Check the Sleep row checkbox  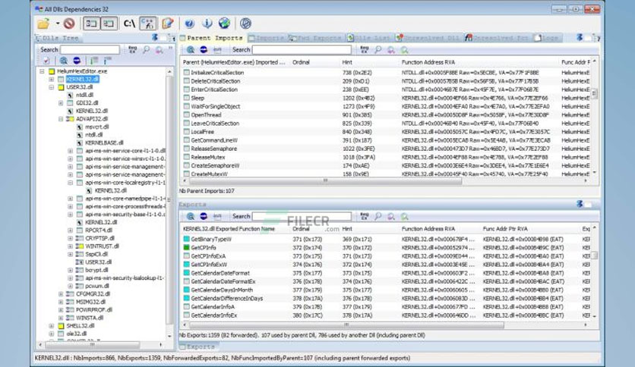pyautogui.click(x=186, y=99)
